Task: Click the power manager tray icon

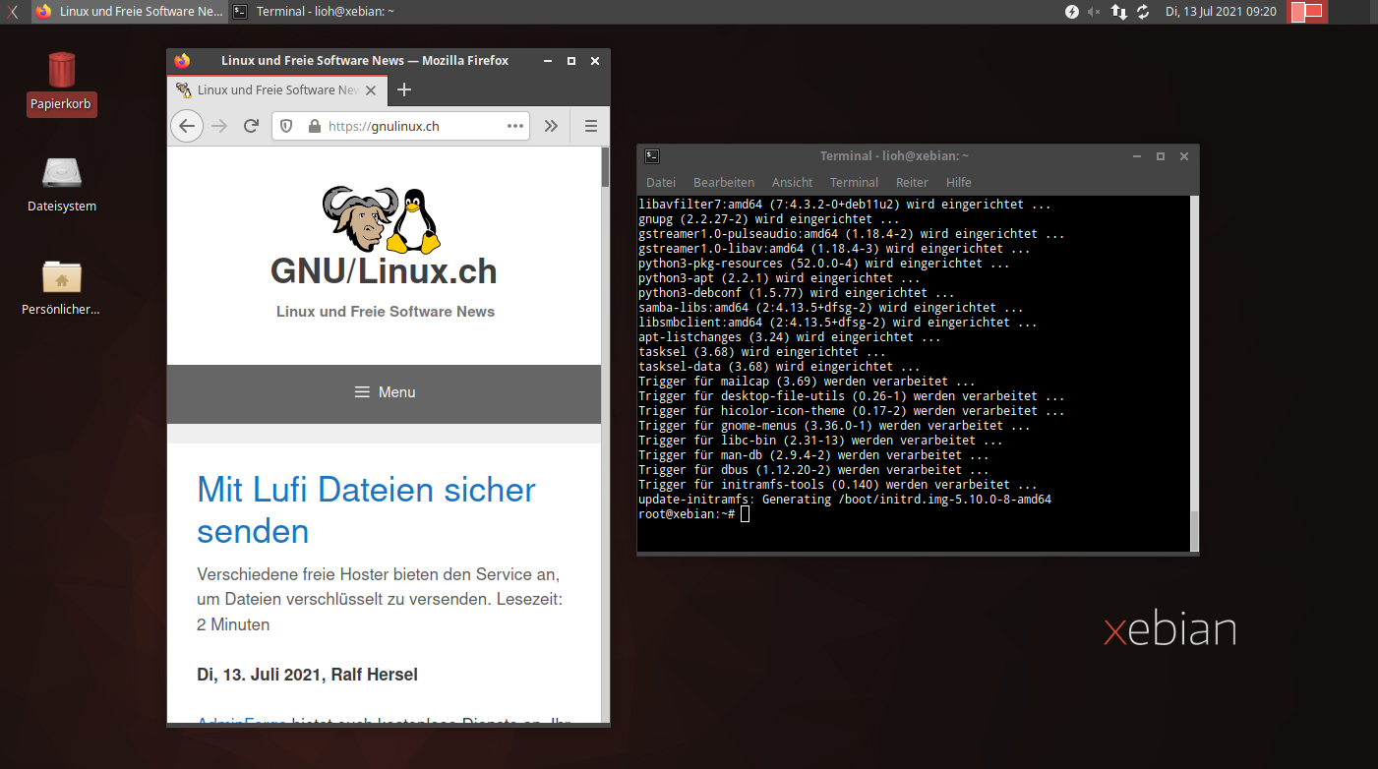Action: coord(1072,12)
